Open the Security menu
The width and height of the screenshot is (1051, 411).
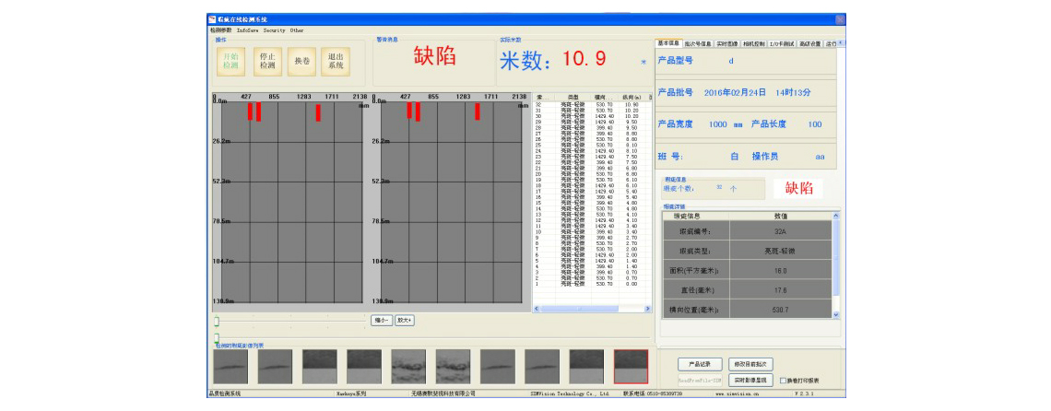click(x=275, y=30)
